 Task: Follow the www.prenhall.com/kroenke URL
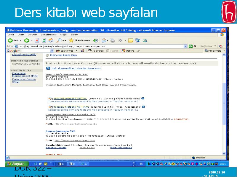pos(76,124)
